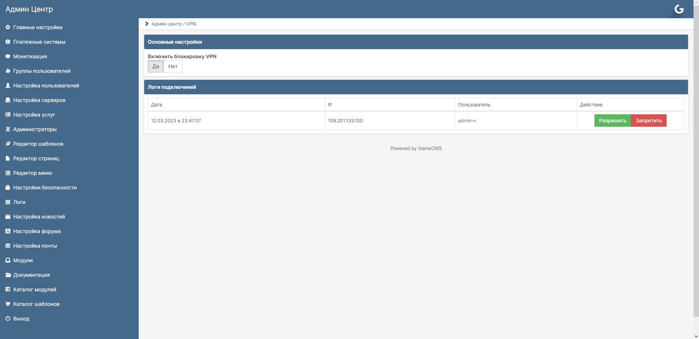699x339 pixels.
Task: Disable VPN blocking with the Нет button
Action: [x=173, y=66]
